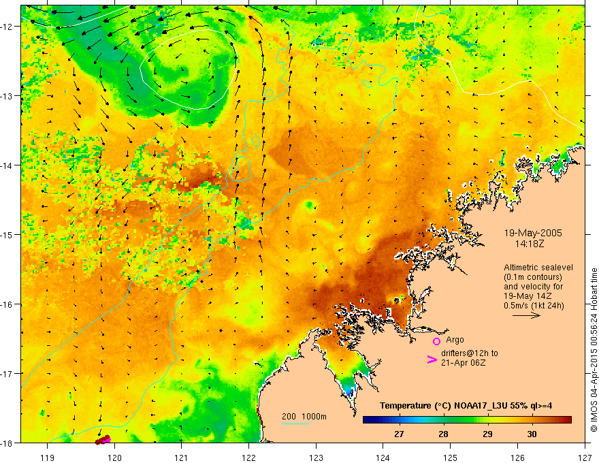Click the Argo legend label
The image size is (599, 463).
point(455,340)
